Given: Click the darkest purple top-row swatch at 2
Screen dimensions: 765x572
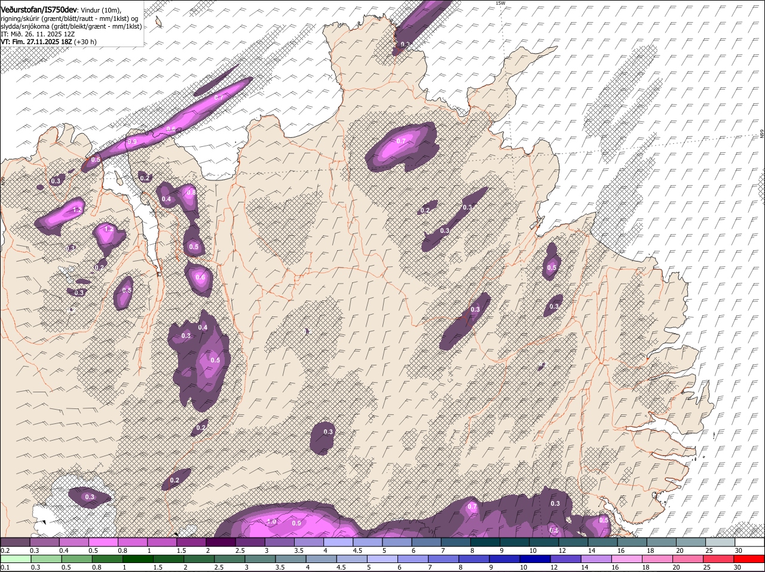Looking at the screenshot, I should coord(221,542).
